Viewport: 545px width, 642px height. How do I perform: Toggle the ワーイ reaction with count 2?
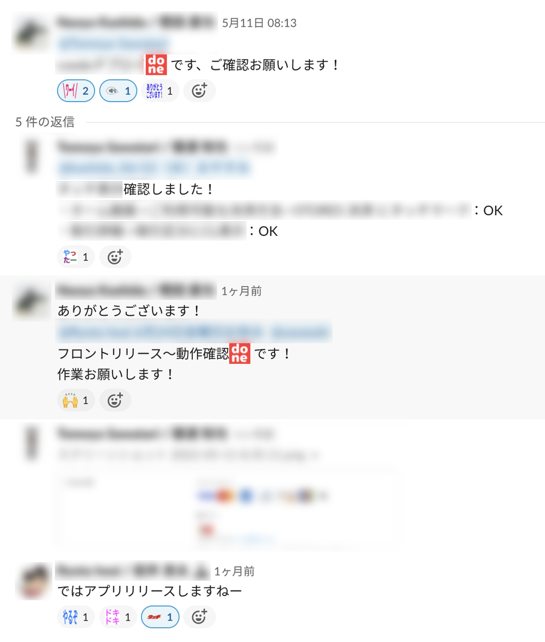click(76, 91)
